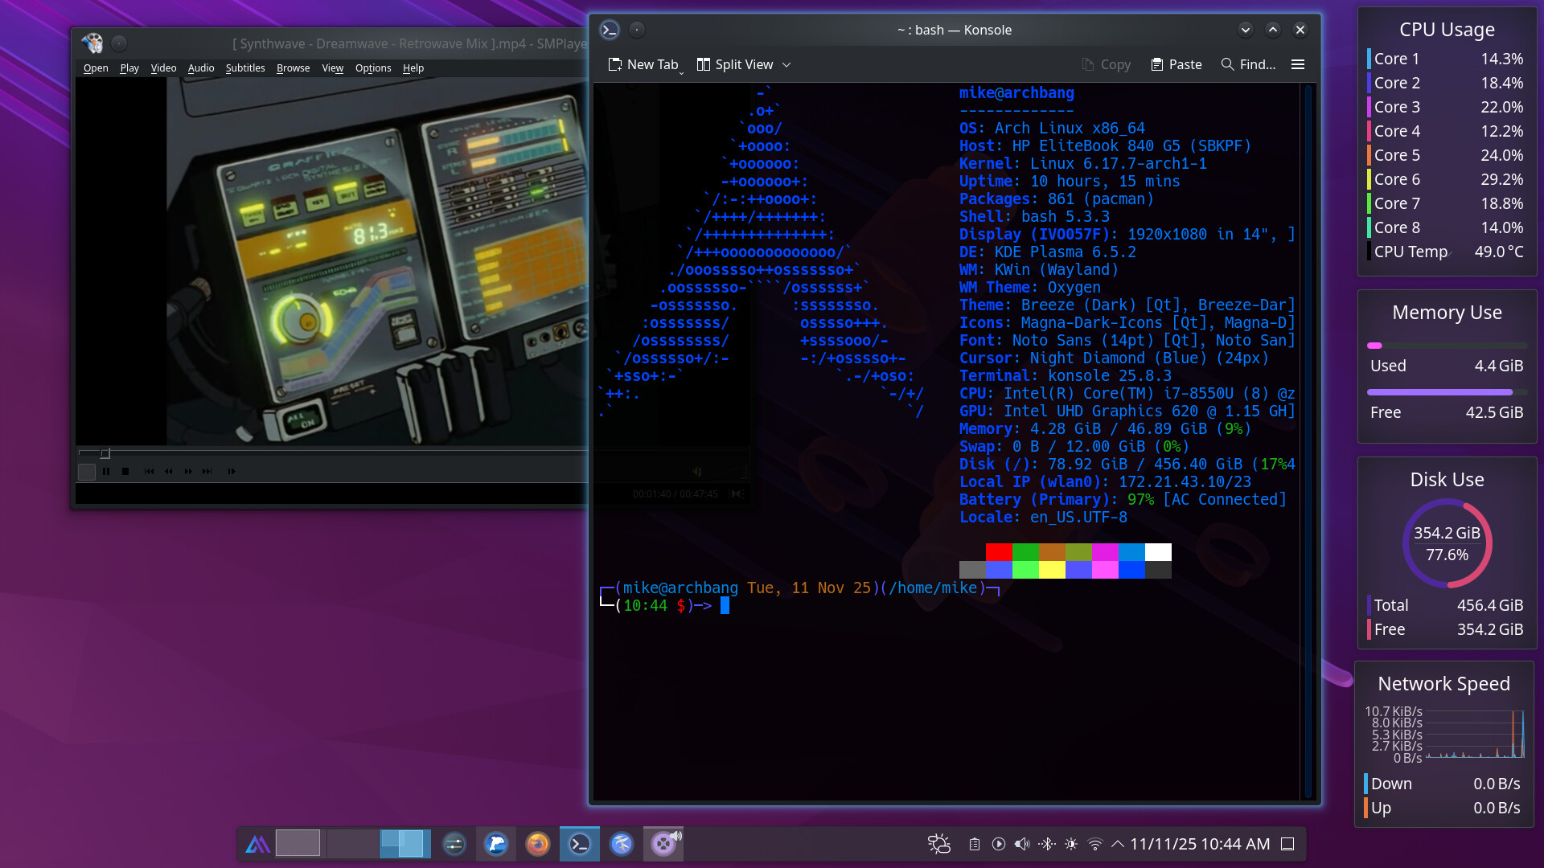Launch Firefox from the taskbar

coord(537,844)
